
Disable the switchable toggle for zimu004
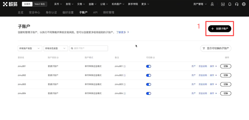coord(149,93)
